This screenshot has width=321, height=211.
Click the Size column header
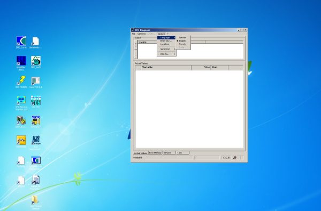tap(201, 68)
